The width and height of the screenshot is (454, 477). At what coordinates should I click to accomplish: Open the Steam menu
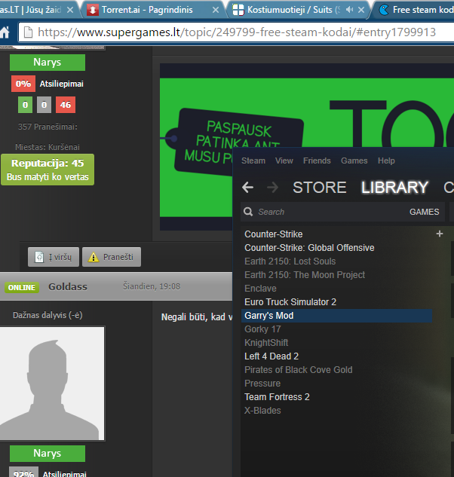[253, 161]
